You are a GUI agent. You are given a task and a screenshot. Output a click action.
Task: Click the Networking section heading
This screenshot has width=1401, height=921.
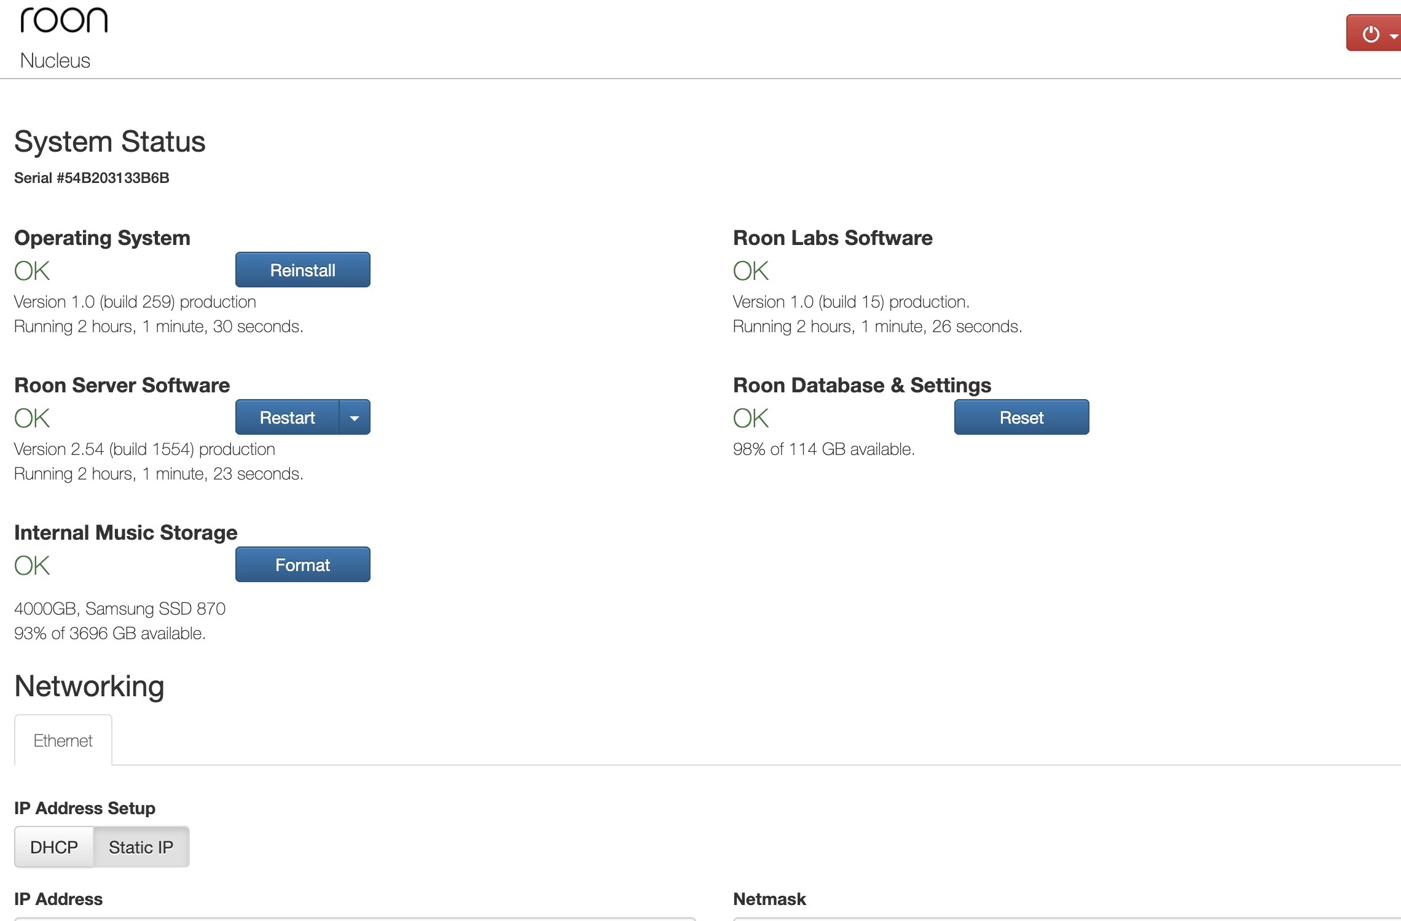[x=89, y=686]
